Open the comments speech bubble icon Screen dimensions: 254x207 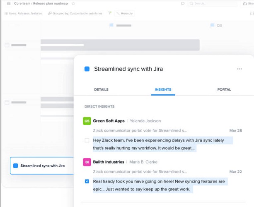click(183, 3)
